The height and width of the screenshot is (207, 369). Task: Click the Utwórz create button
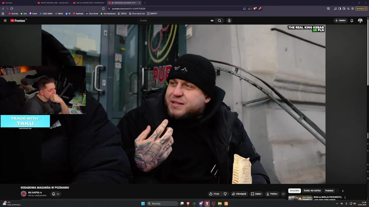point(340,20)
